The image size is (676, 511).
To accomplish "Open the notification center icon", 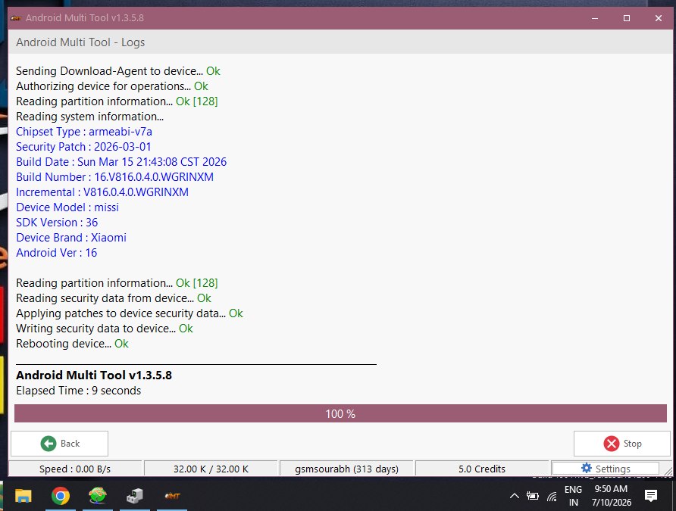I will (x=651, y=496).
